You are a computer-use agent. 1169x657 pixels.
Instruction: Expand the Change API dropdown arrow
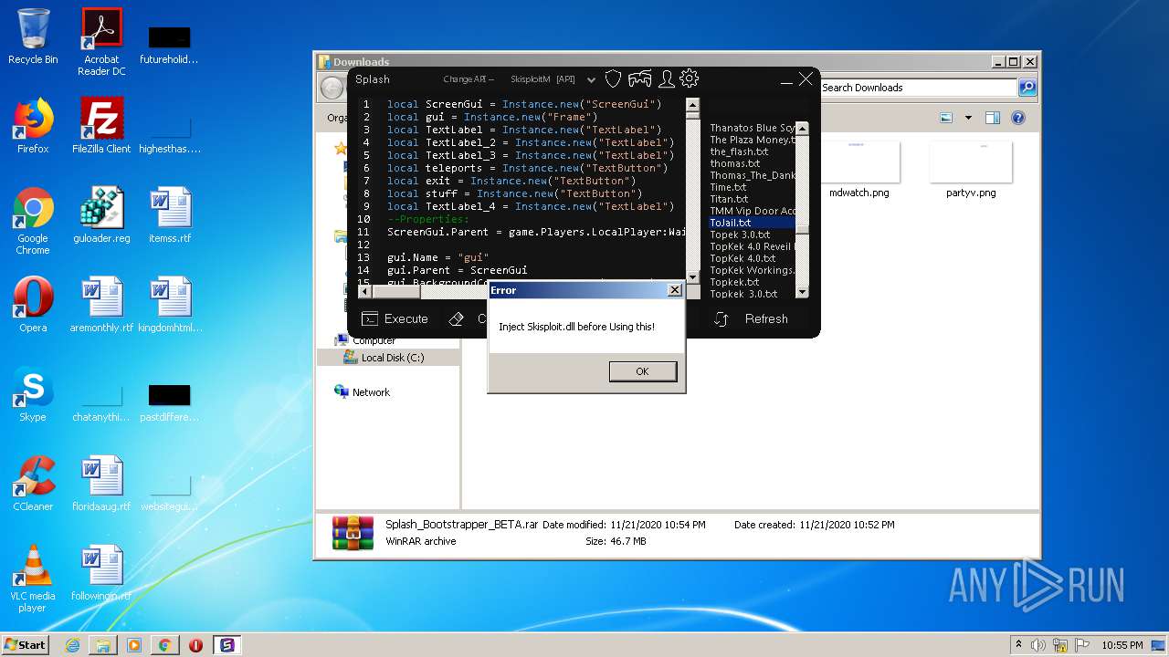(591, 80)
